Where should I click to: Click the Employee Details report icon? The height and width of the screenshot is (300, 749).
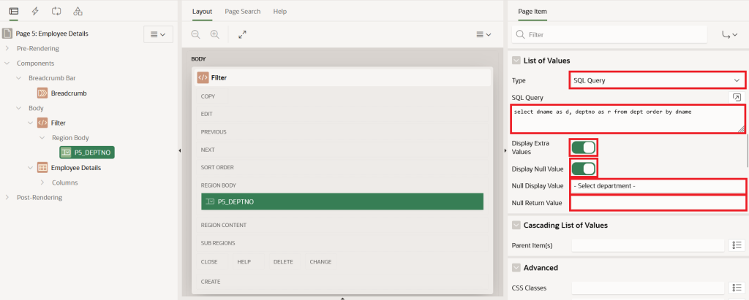click(42, 167)
